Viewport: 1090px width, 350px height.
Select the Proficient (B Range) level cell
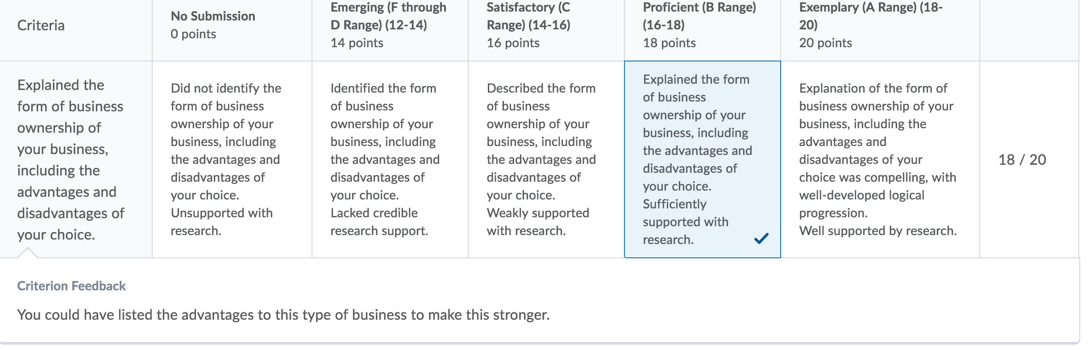pyautogui.click(x=703, y=159)
